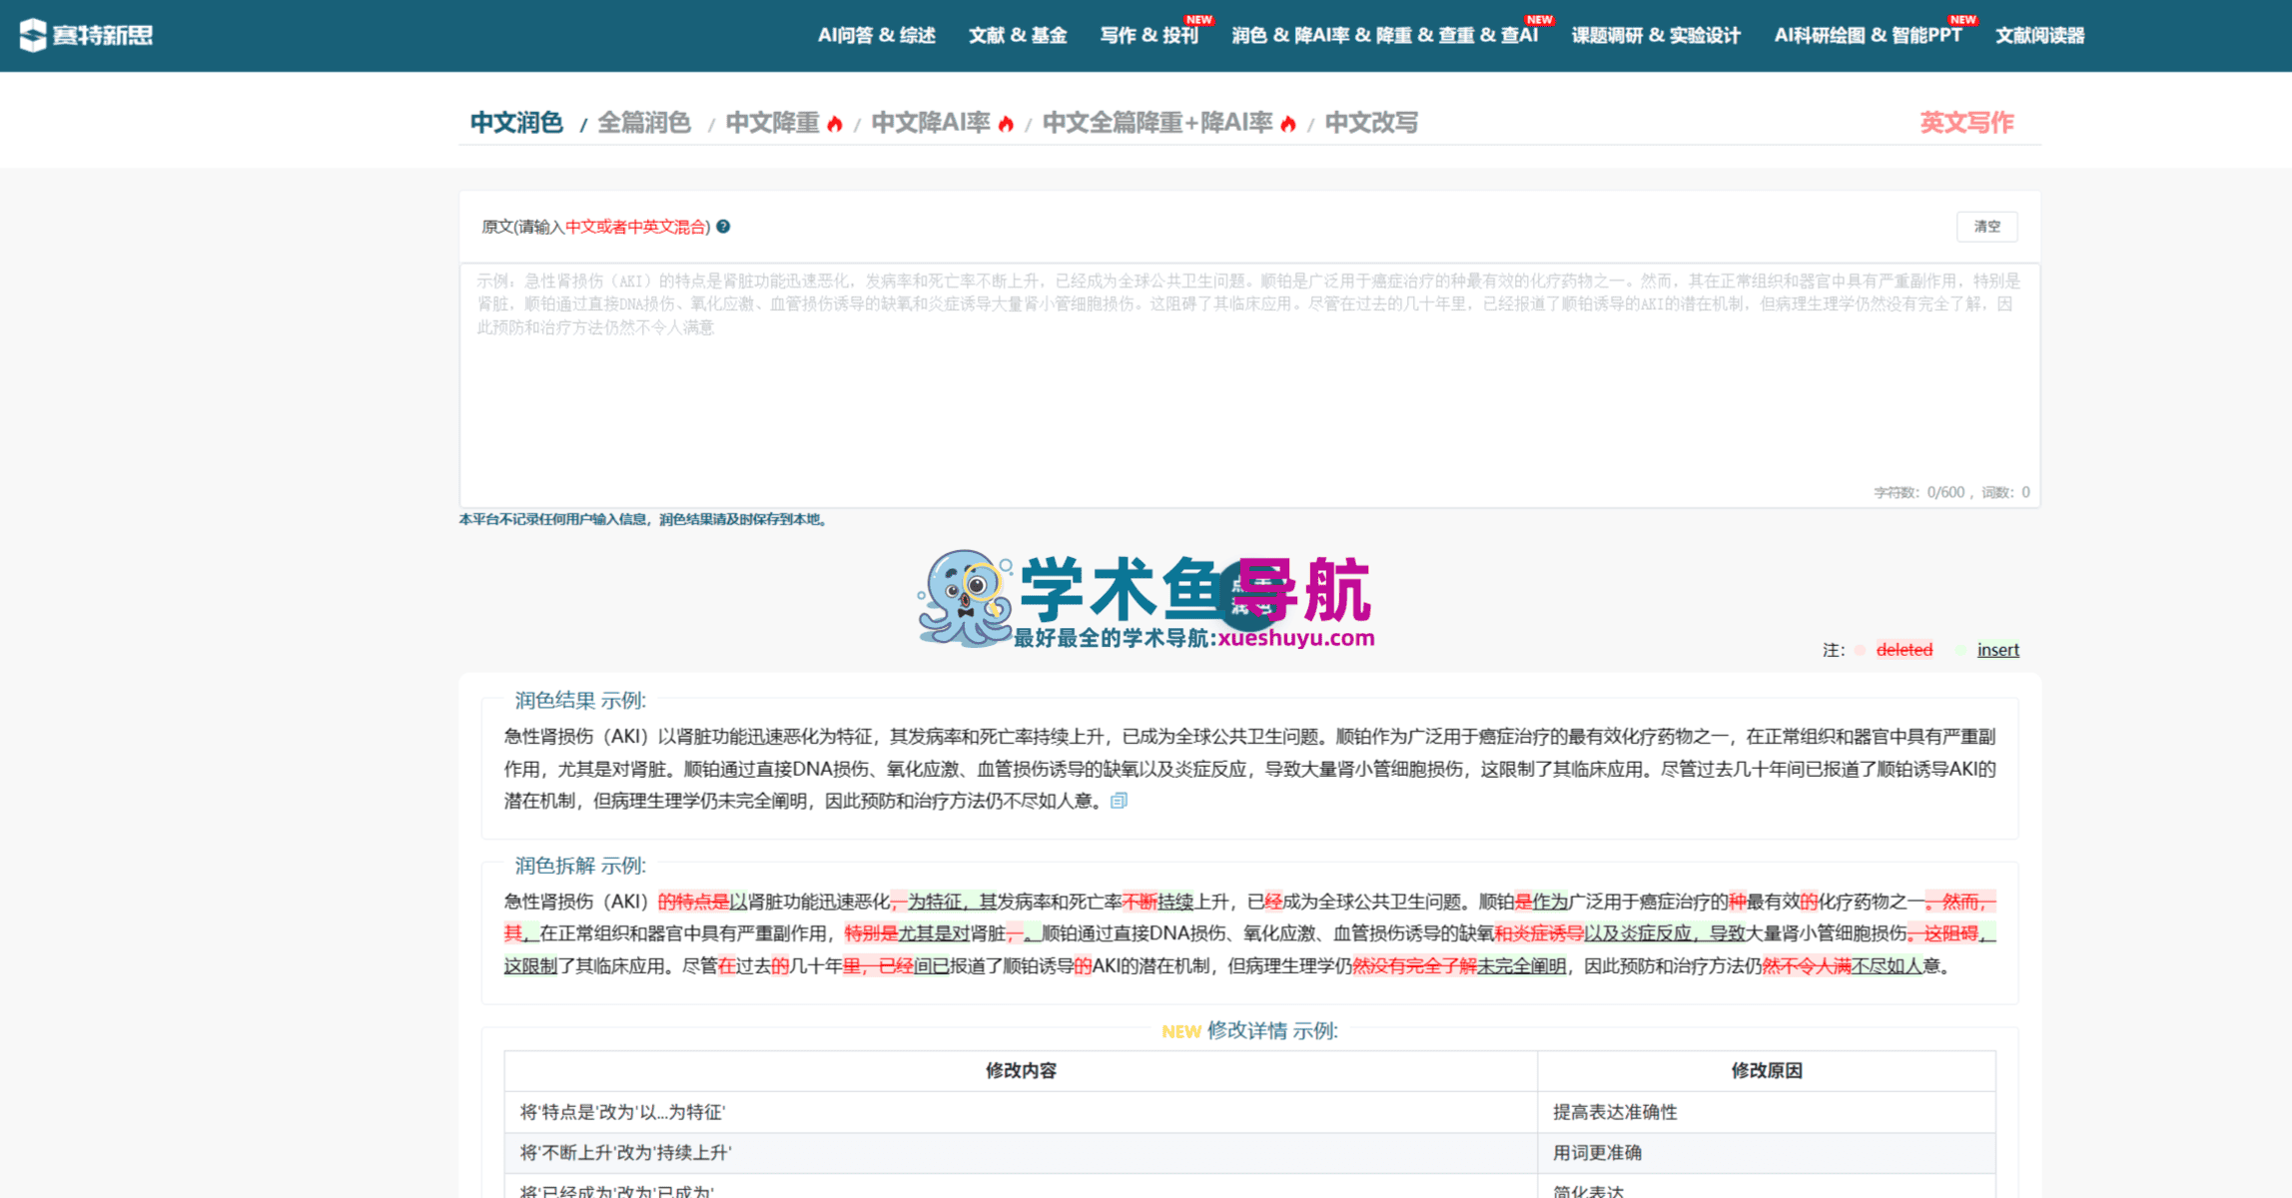Image resolution: width=2292 pixels, height=1198 pixels.
Task: Focus the original text input area
Action: (x=1249, y=385)
